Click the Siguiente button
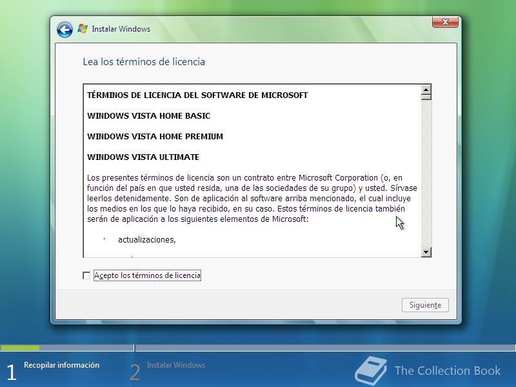Image resolution: width=516 pixels, height=387 pixels. point(425,305)
